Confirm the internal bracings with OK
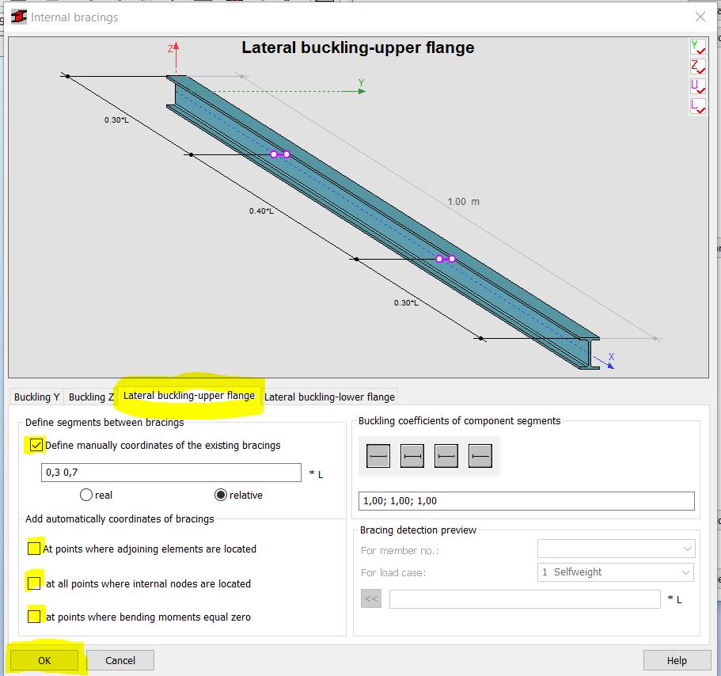 click(x=44, y=659)
